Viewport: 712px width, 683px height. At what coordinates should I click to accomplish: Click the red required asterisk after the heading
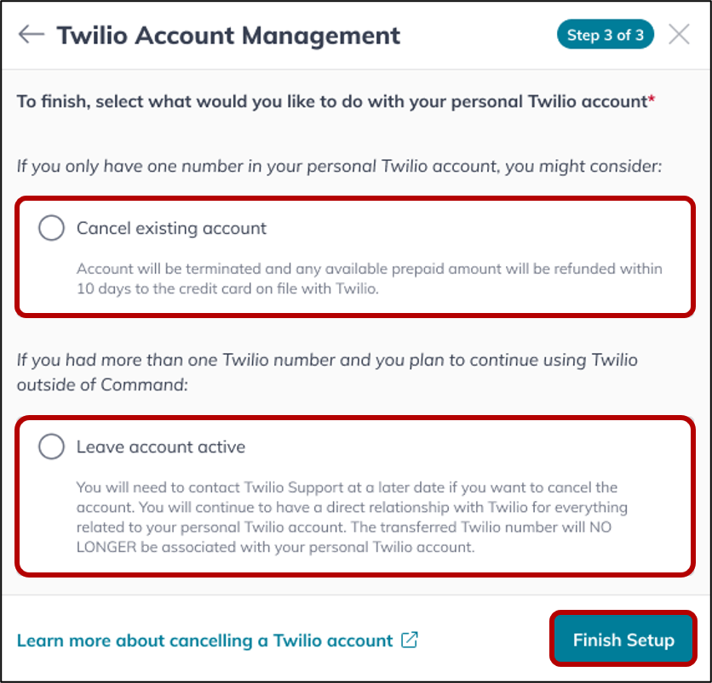click(x=652, y=98)
